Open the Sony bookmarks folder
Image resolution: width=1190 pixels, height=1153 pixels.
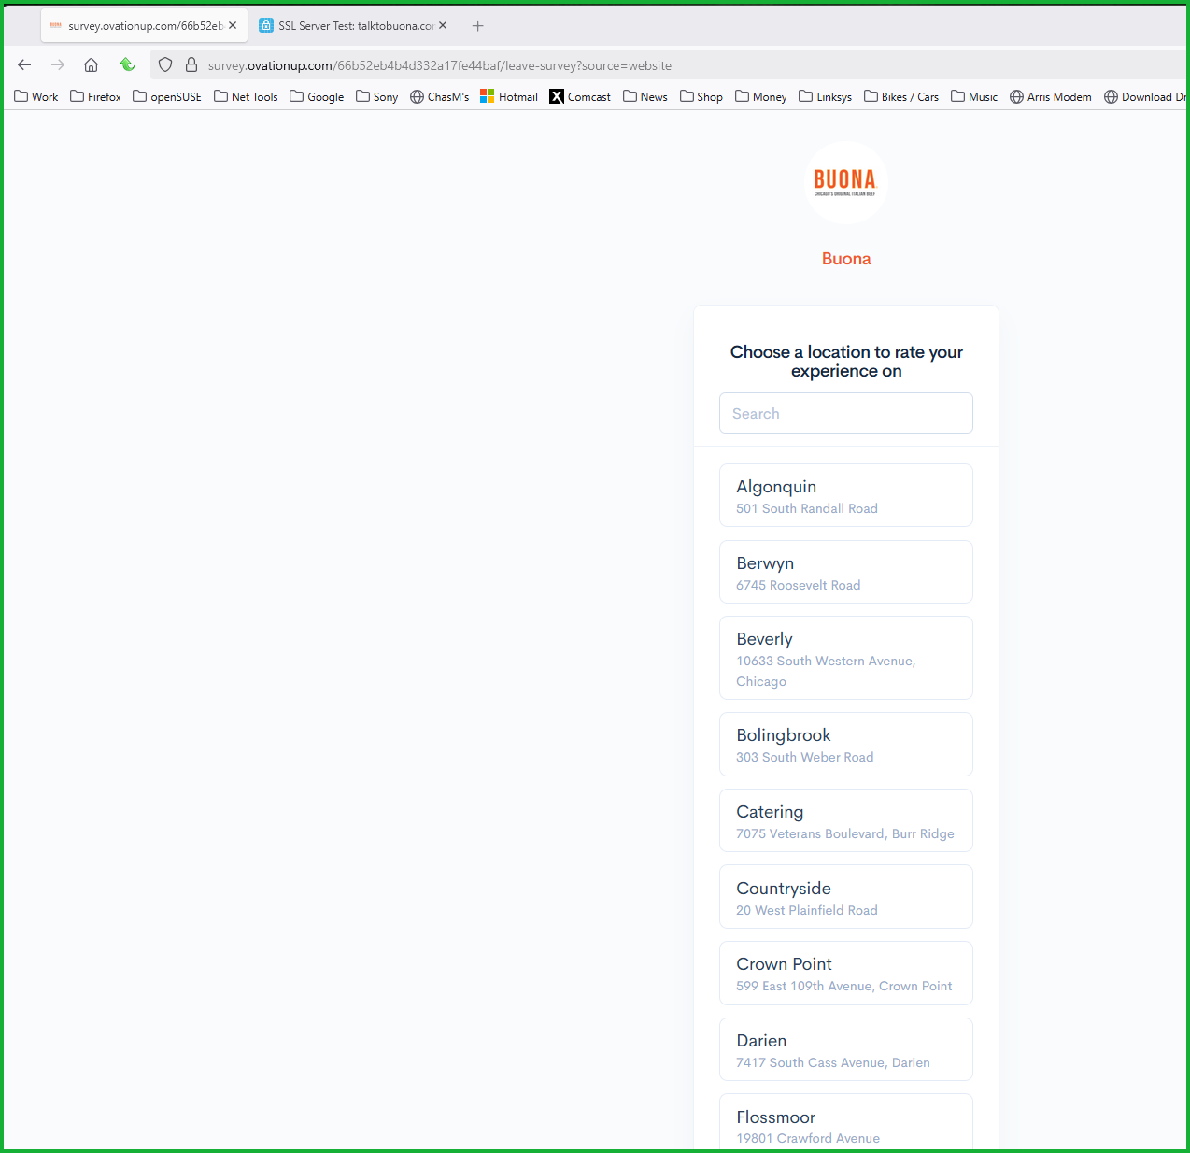376,96
